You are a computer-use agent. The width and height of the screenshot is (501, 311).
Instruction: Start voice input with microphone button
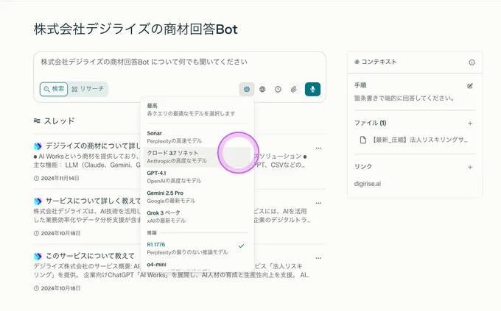312,89
